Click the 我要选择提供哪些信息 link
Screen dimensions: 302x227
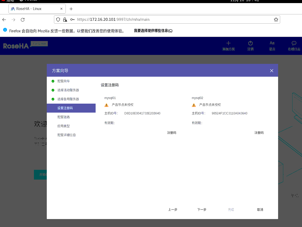(153, 31)
